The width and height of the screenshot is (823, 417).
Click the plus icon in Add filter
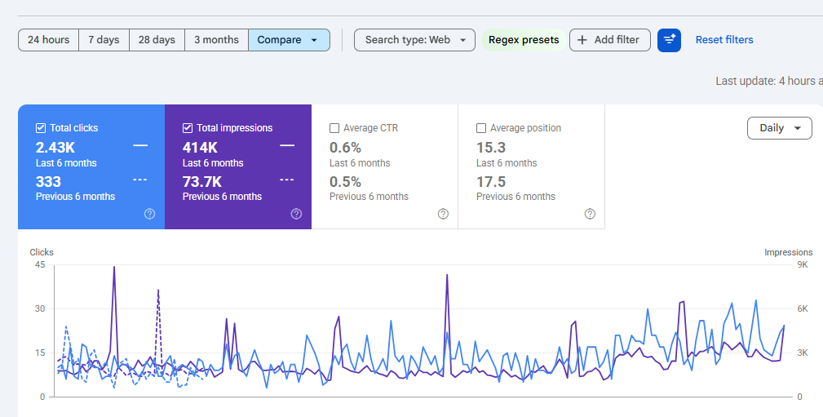click(x=582, y=40)
